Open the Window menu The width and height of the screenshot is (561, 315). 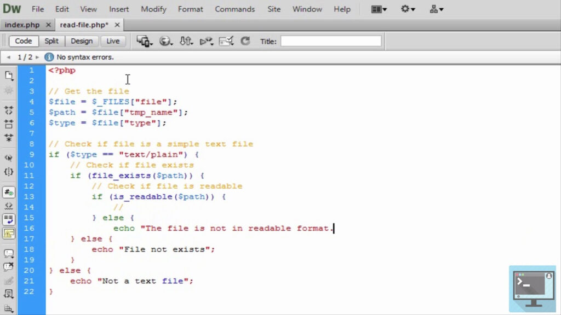(x=307, y=9)
